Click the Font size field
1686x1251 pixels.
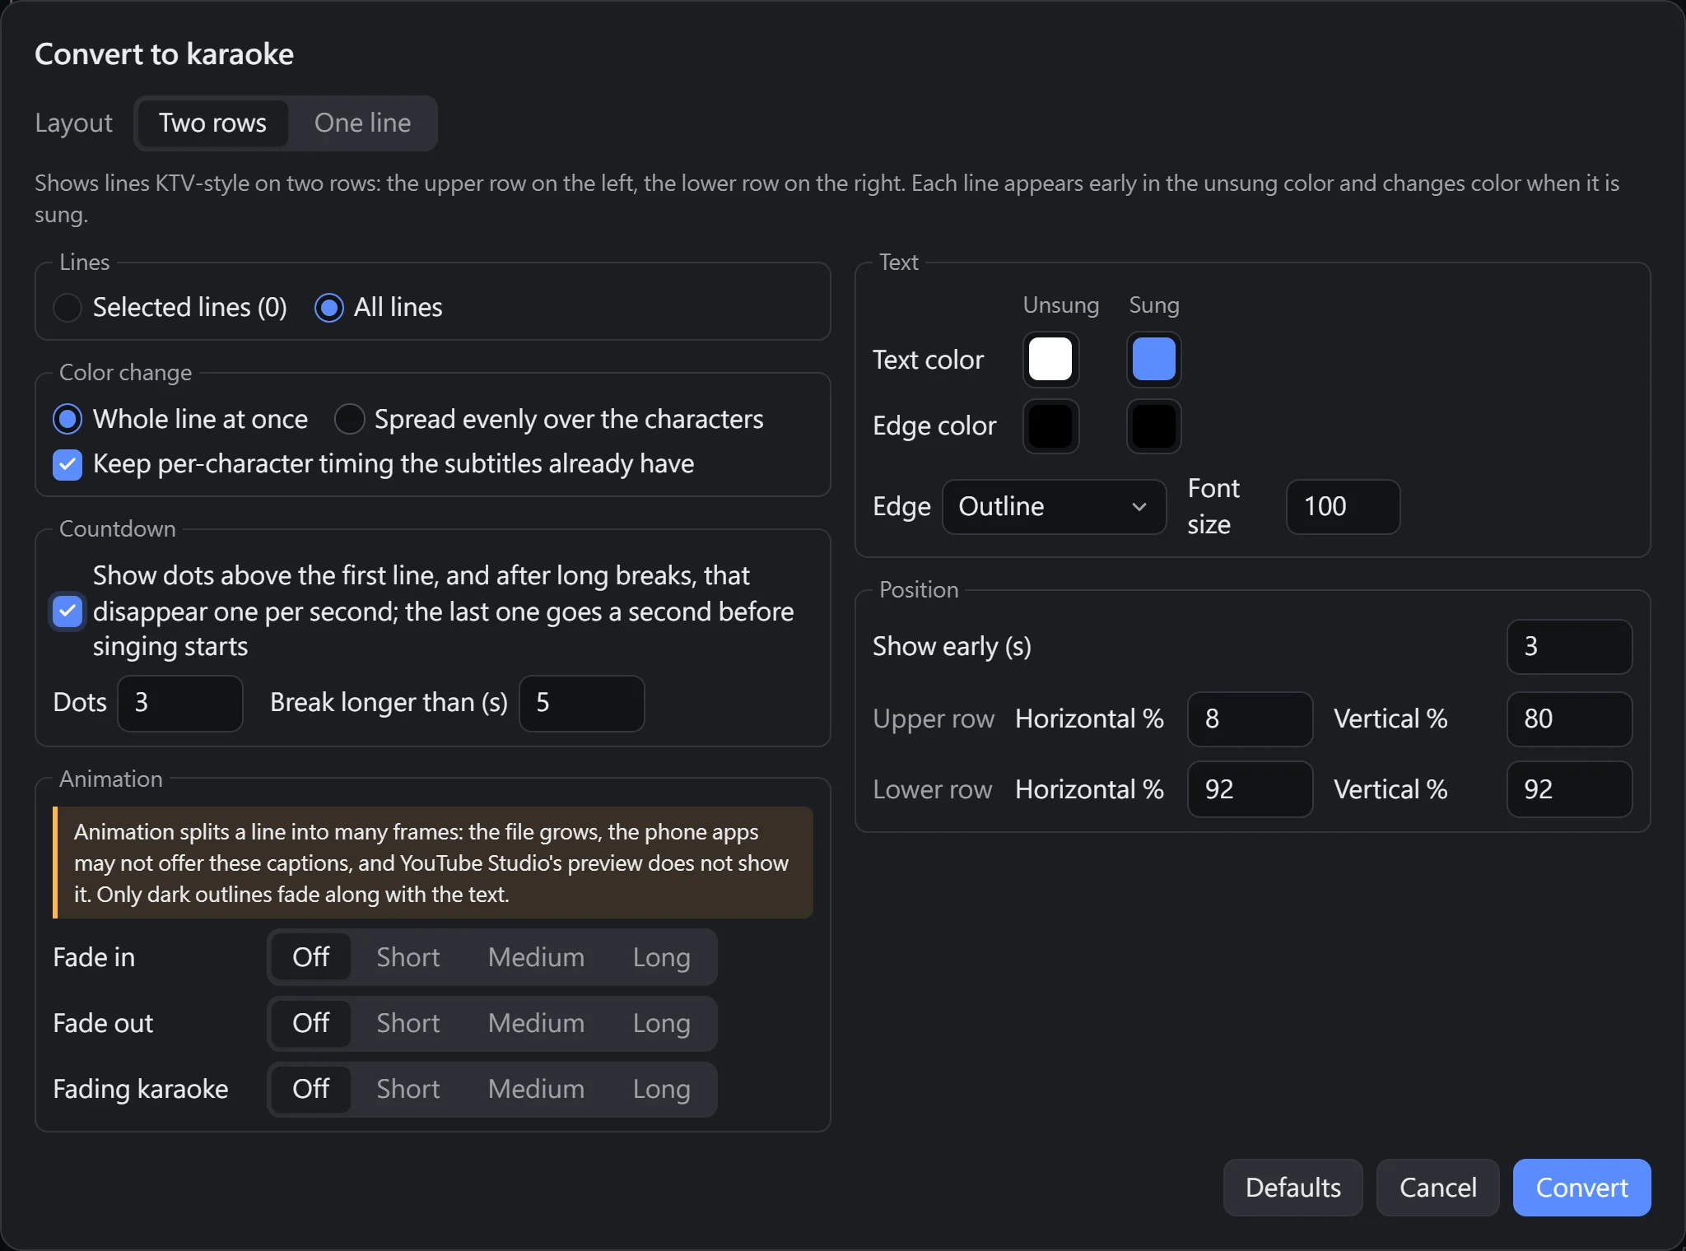pyautogui.click(x=1343, y=507)
